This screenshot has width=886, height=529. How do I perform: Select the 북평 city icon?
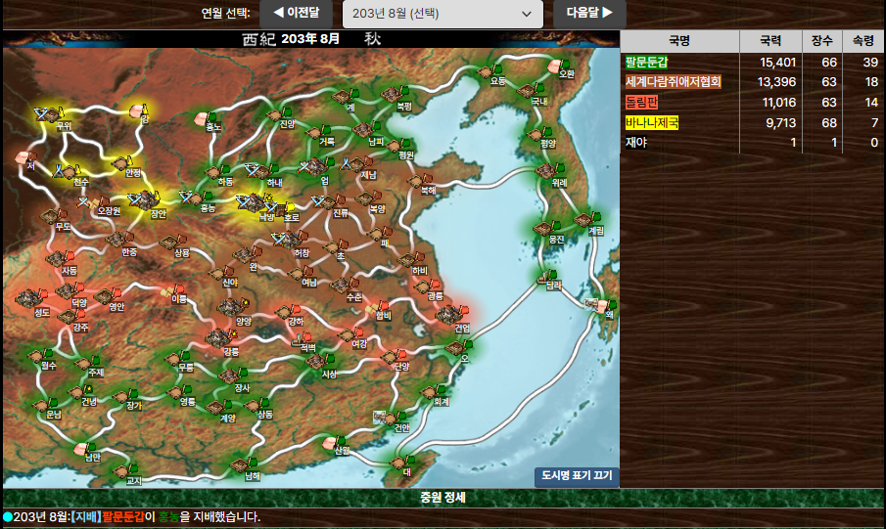[395, 94]
